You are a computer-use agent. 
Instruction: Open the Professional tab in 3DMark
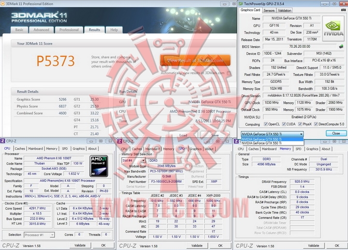click(x=69, y=30)
